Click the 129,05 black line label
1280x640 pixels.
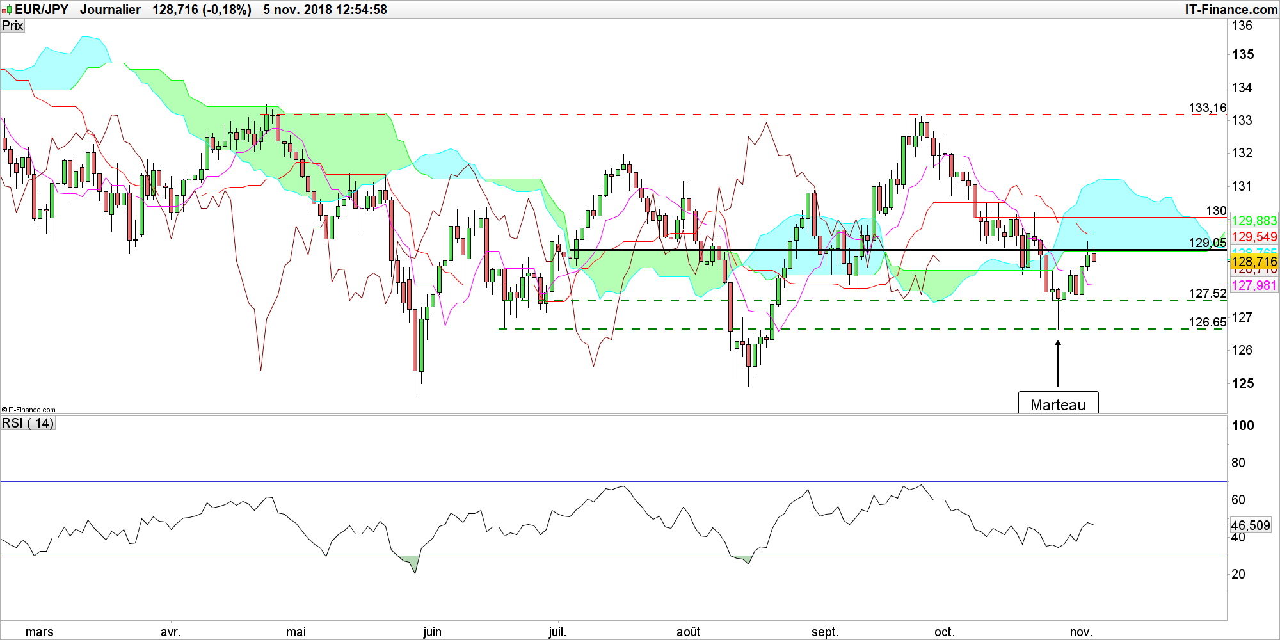click(1208, 243)
